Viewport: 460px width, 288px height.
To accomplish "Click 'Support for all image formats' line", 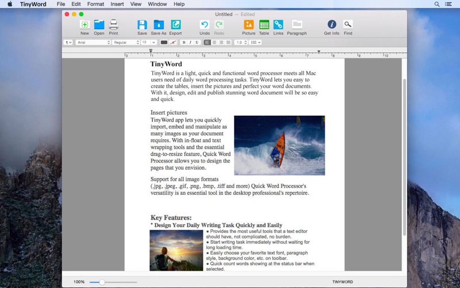I will [185, 179].
